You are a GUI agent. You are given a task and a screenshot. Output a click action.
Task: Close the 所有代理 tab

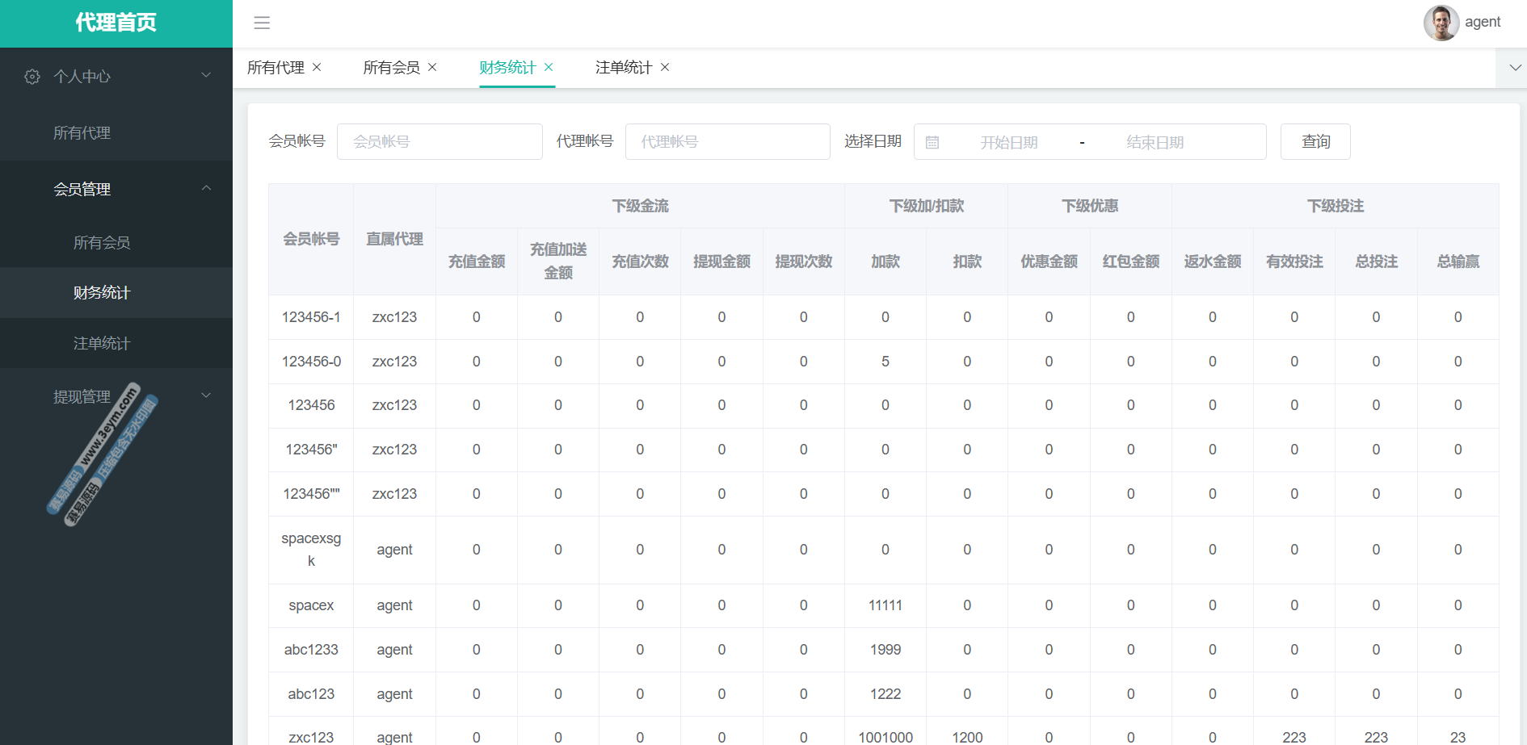click(317, 67)
